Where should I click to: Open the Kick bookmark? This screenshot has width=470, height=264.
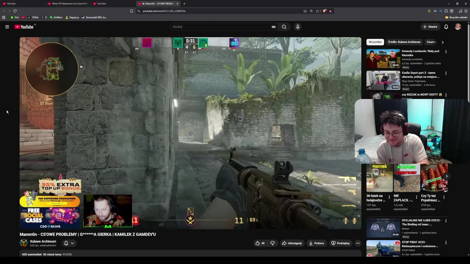click(15, 17)
